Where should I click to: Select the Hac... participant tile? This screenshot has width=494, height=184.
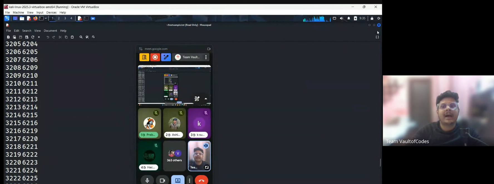[x=149, y=156]
